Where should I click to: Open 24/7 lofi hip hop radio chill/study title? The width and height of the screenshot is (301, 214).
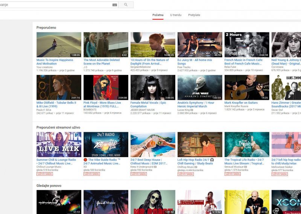coord(286,162)
